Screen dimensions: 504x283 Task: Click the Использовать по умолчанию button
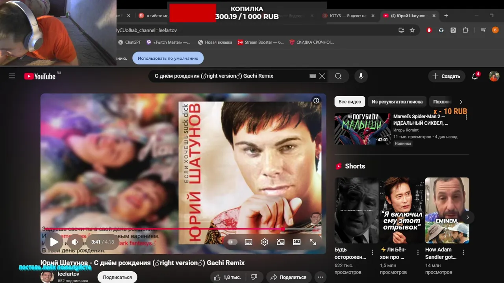(x=168, y=58)
